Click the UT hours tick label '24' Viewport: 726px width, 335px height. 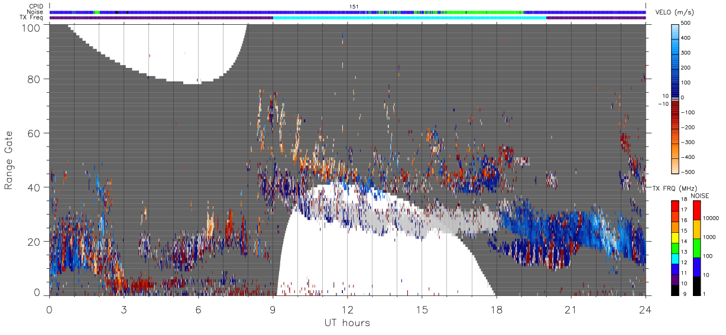coord(645,310)
